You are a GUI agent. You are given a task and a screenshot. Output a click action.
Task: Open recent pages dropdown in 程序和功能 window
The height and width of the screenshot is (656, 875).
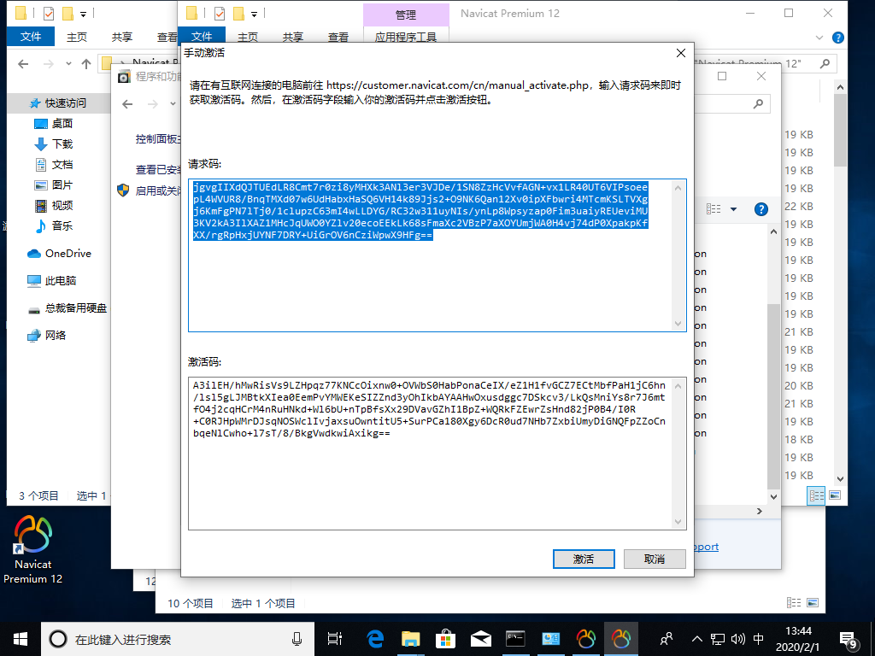coord(173,103)
